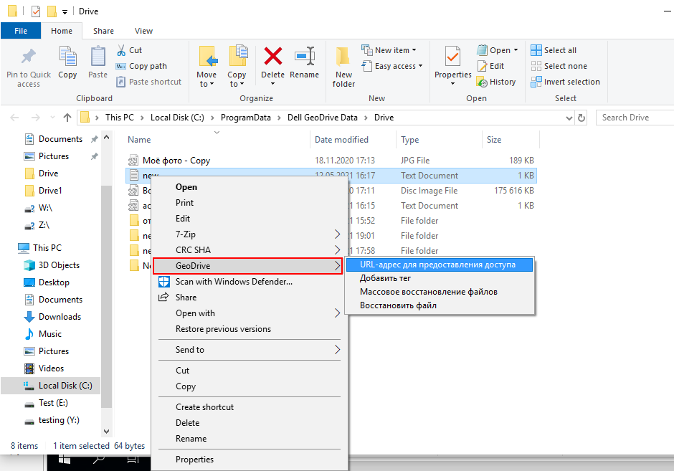674x471 pixels.
Task: Click the Rename icon in Organize group
Action: 305,57
